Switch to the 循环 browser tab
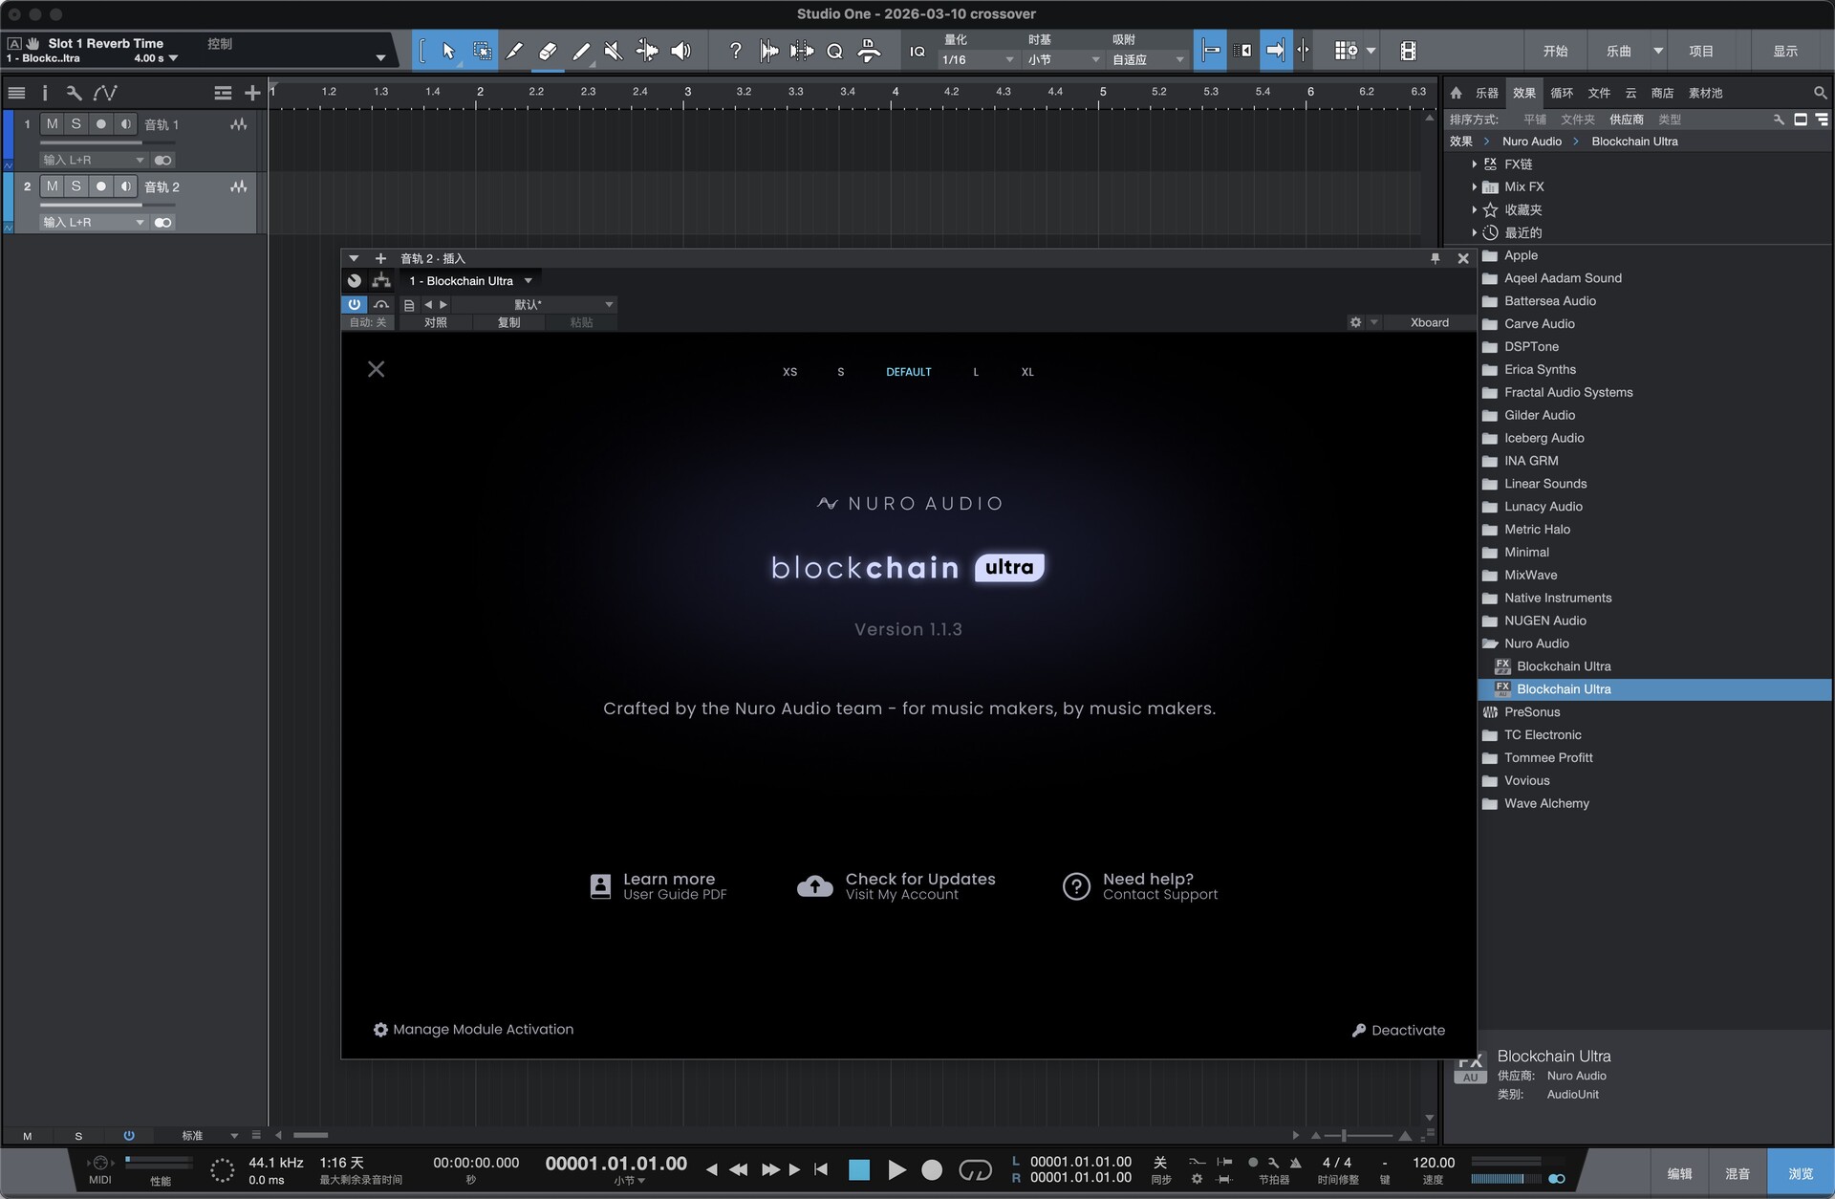Image resolution: width=1835 pixels, height=1199 pixels. (1561, 93)
